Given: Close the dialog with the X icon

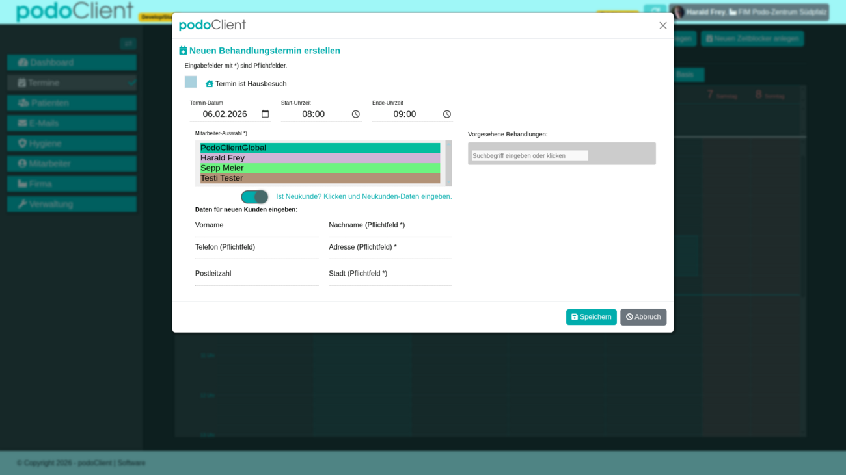Looking at the screenshot, I should coord(662,25).
